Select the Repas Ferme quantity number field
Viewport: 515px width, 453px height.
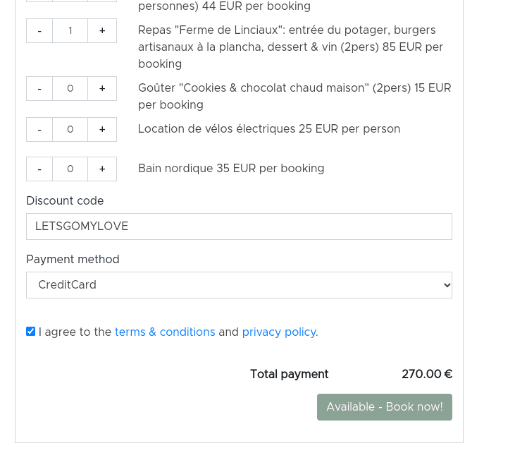(x=70, y=30)
